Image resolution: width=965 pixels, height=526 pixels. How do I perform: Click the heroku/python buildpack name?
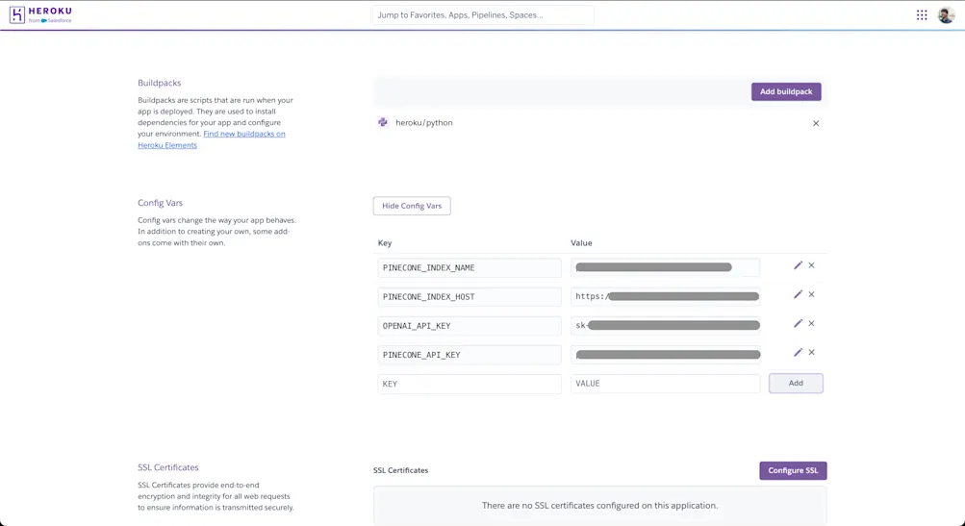coord(424,122)
